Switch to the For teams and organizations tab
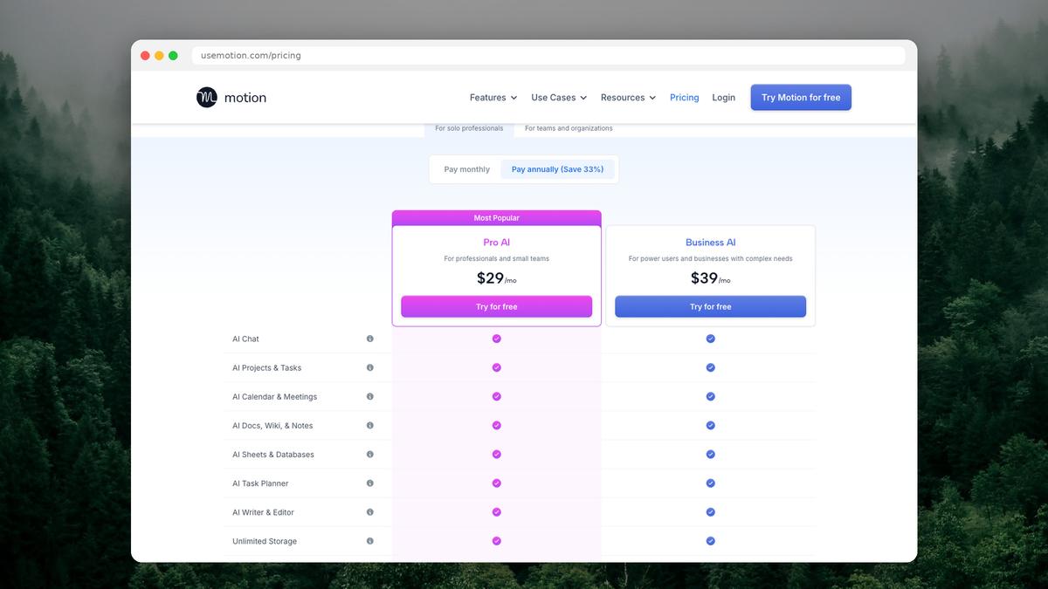This screenshot has width=1048, height=589. (x=568, y=127)
